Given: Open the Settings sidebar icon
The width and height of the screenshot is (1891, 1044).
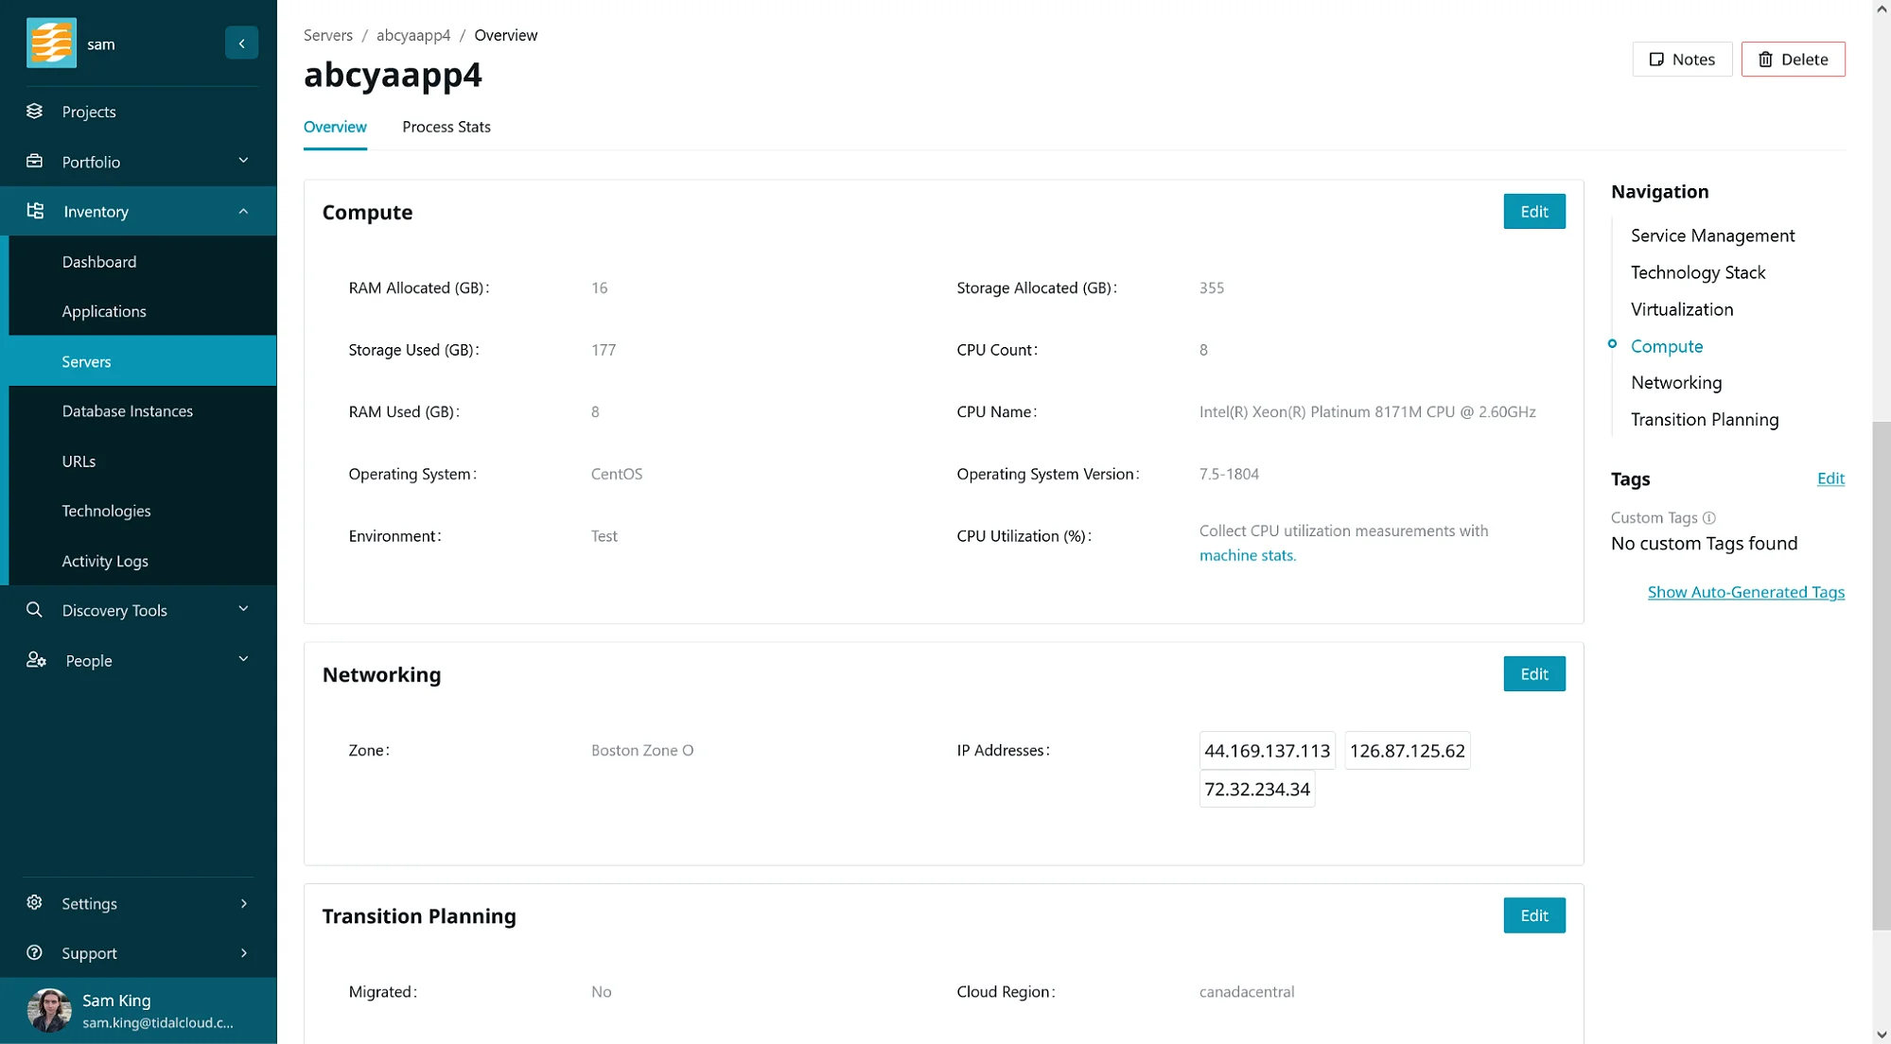Looking at the screenshot, I should coord(35,901).
